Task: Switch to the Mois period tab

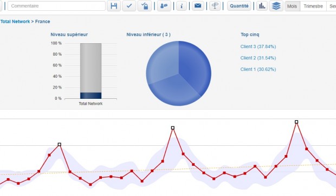Action: click(x=292, y=6)
